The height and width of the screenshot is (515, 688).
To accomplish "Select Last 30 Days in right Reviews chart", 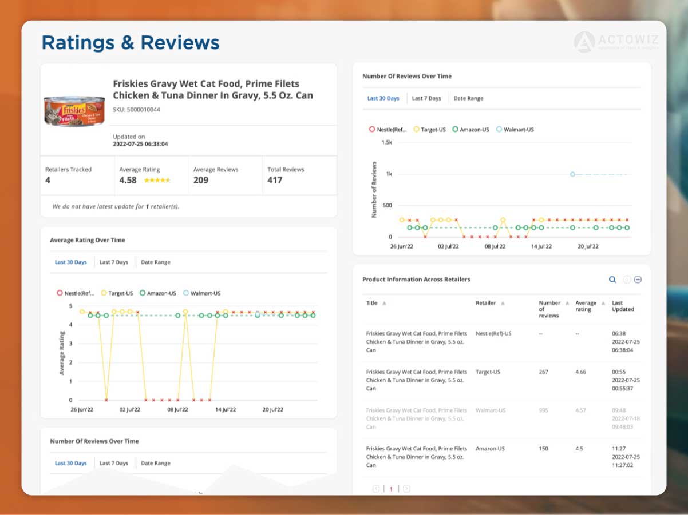I will click(383, 98).
